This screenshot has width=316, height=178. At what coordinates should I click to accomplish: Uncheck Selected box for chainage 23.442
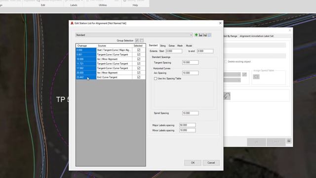139,77
